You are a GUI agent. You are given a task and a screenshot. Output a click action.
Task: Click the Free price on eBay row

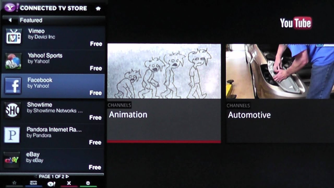pos(95,167)
